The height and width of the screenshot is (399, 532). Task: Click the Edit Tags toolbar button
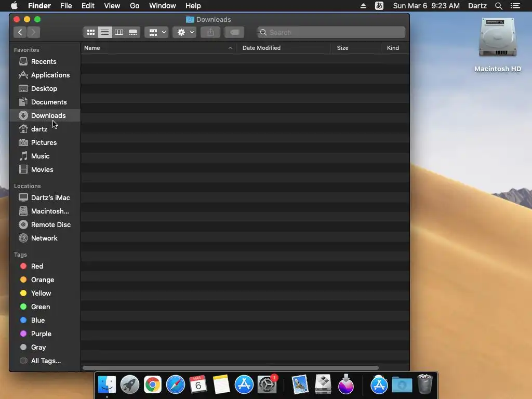pos(234,32)
